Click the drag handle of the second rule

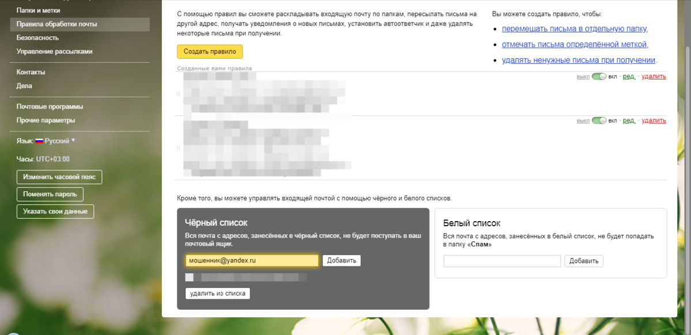point(179,148)
